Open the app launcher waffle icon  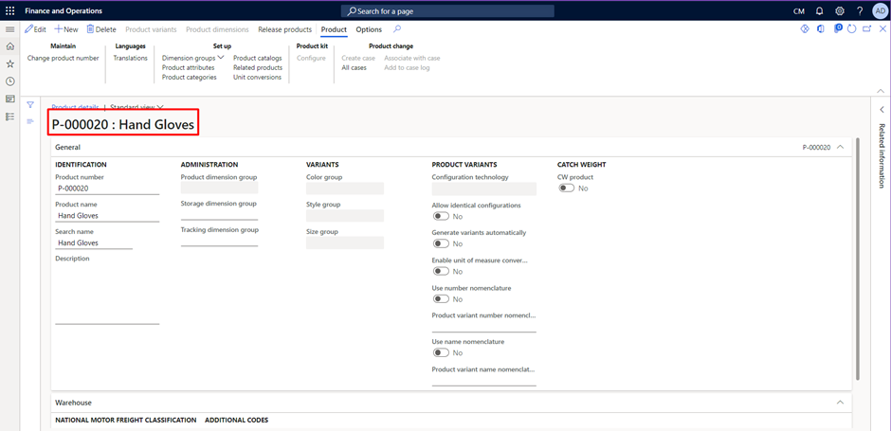tap(10, 10)
